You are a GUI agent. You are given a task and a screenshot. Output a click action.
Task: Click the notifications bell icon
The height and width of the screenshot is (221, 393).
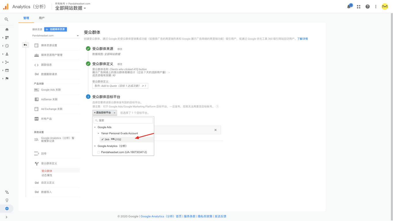coord(349,7)
